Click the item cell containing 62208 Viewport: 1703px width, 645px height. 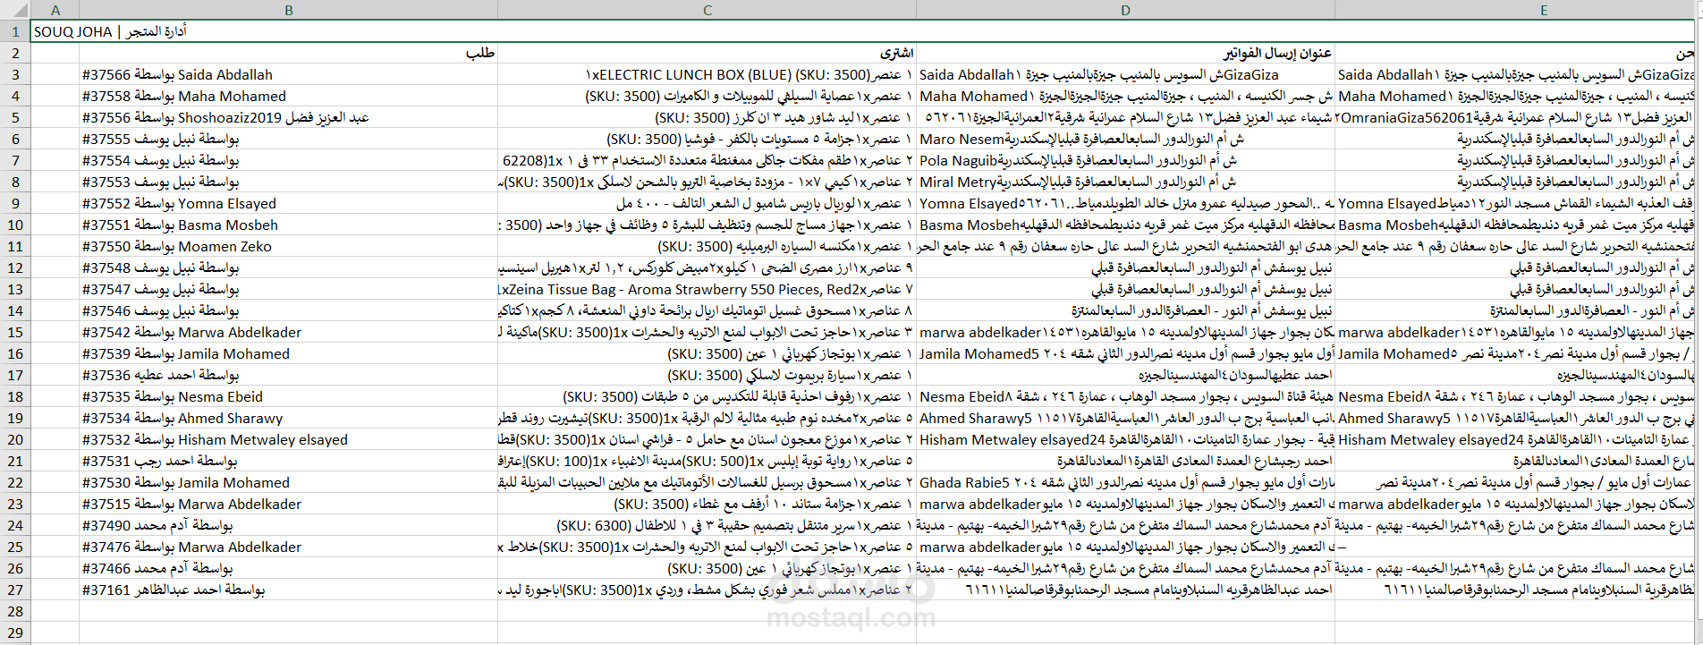coord(707,160)
